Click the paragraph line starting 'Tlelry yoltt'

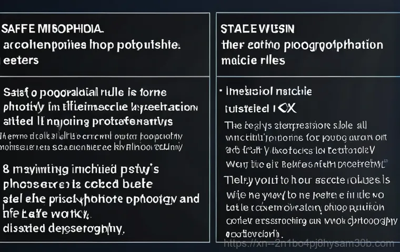tap(307, 180)
